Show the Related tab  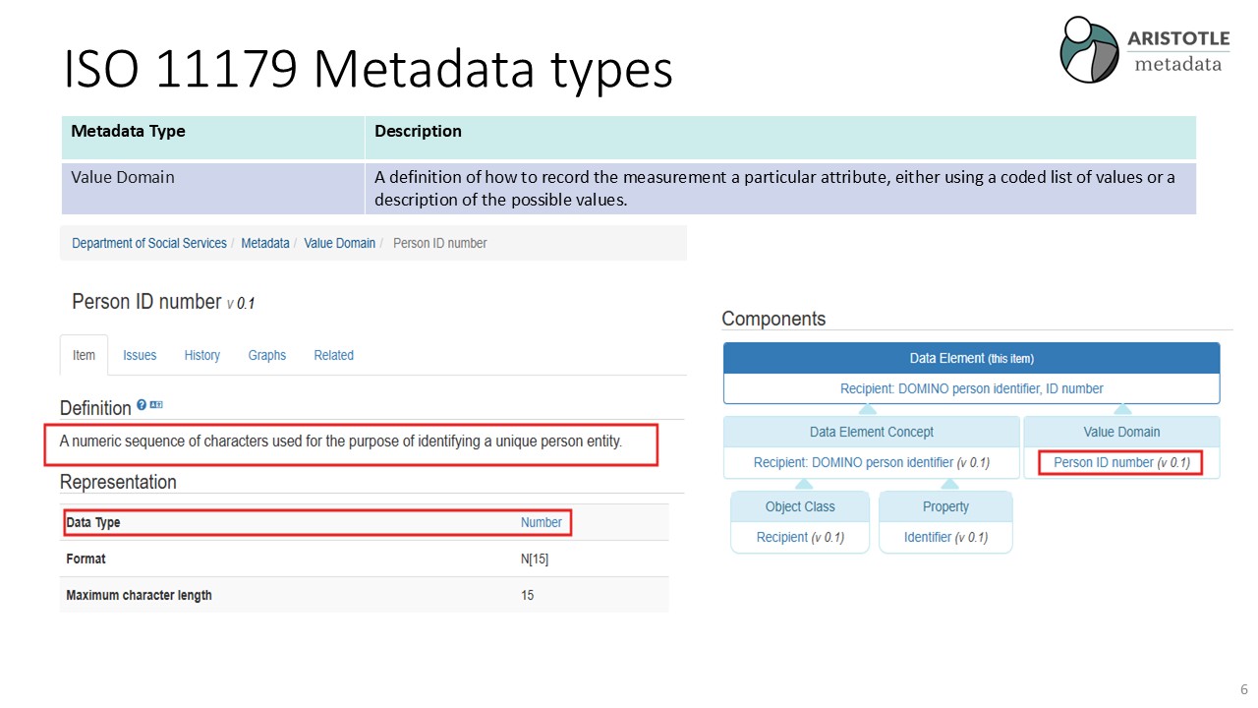point(333,355)
